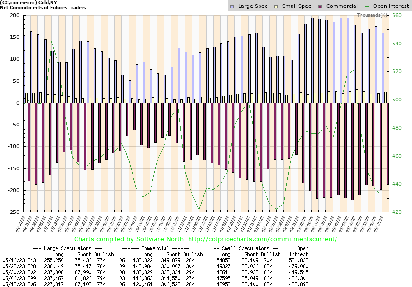Click the 560 value on right axis
Screen dimensions: 412x287
coord(397,15)
